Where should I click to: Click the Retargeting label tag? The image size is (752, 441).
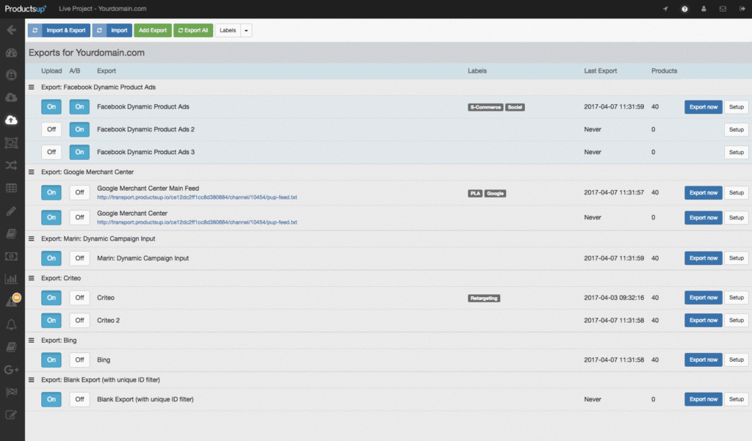[484, 298]
